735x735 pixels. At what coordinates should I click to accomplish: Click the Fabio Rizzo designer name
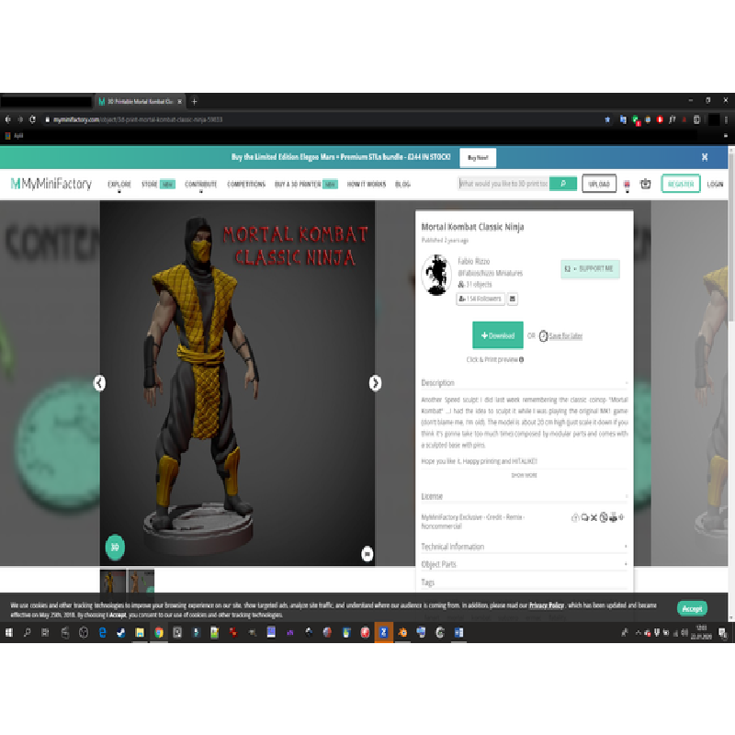[x=473, y=261]
